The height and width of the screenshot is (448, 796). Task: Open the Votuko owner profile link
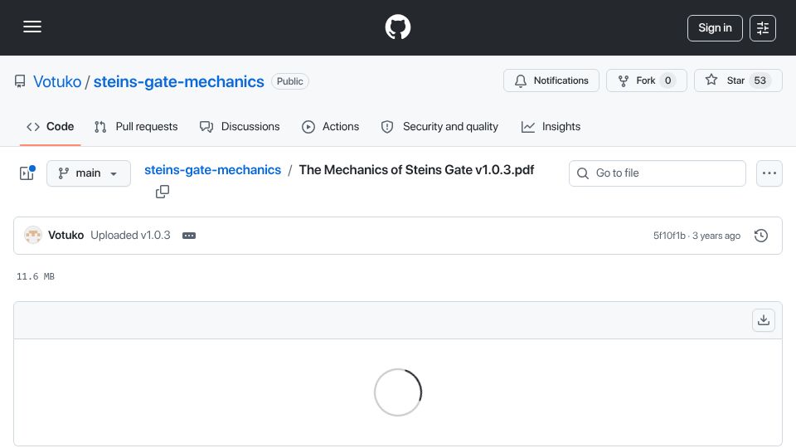[x=57, y=81]
